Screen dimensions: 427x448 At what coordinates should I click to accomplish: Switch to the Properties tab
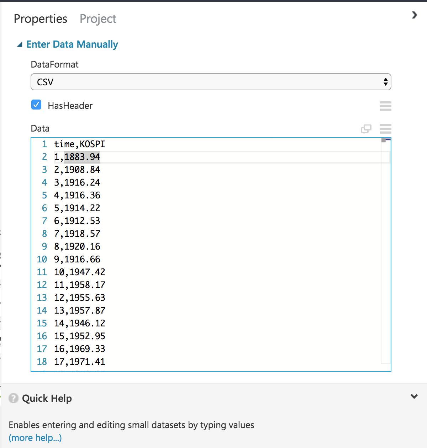[41, 19]
